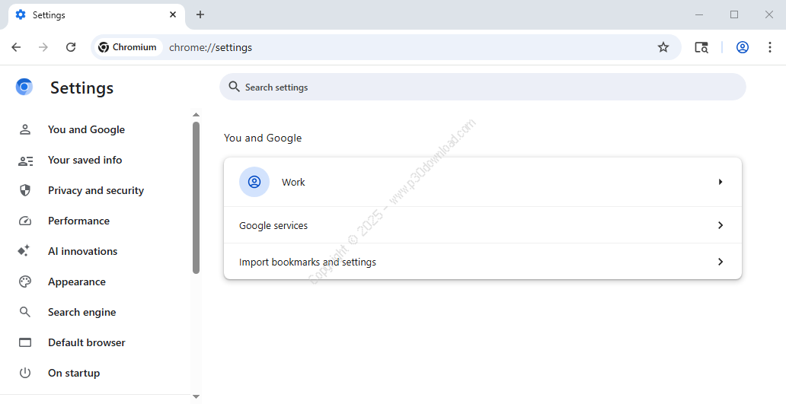
Task: Click the Search settings input field
Action: (x=487, y=87)
